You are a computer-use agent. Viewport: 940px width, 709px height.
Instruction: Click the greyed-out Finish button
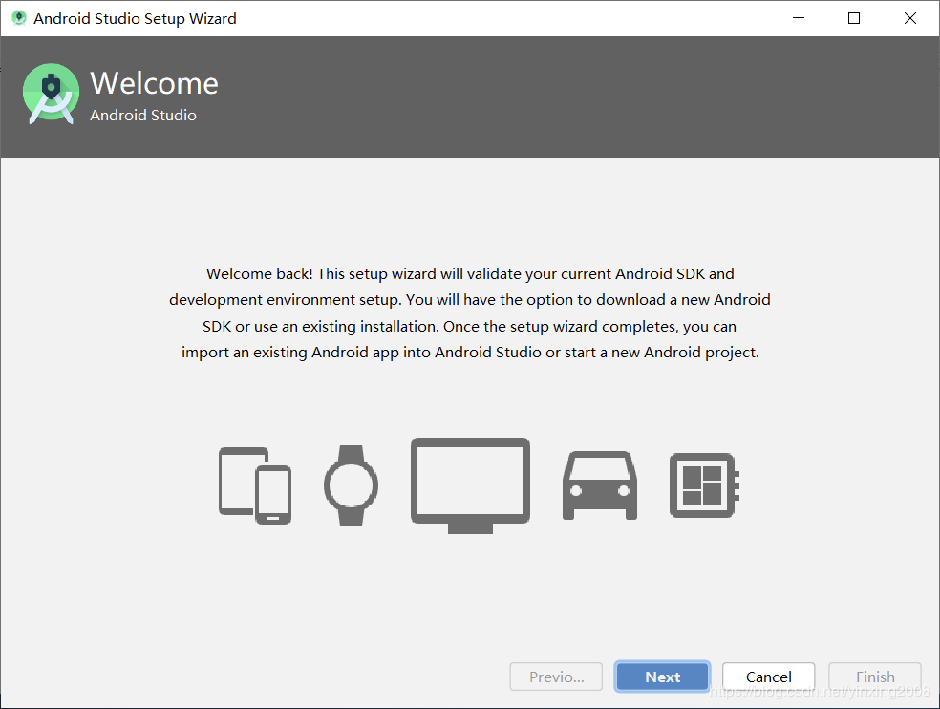(x=875, y=677)
